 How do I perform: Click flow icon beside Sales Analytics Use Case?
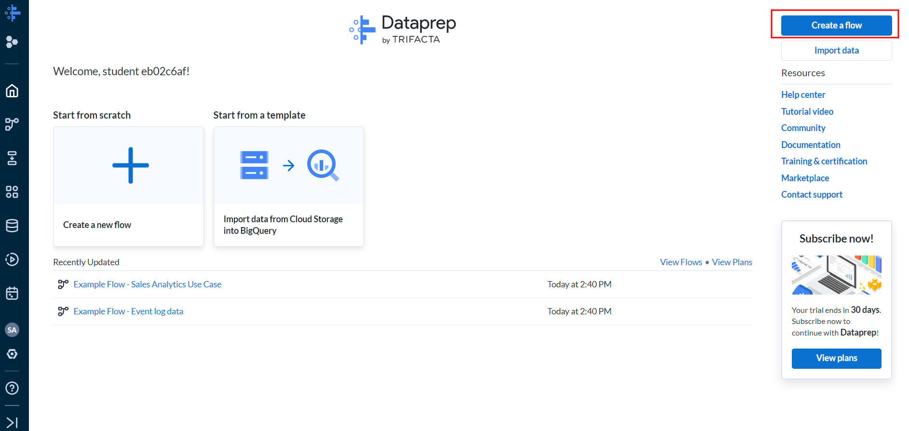click(x=63, y=284)
